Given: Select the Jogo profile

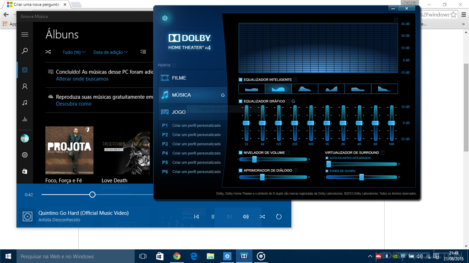Looking at the screenshot, I should [193, 112].
